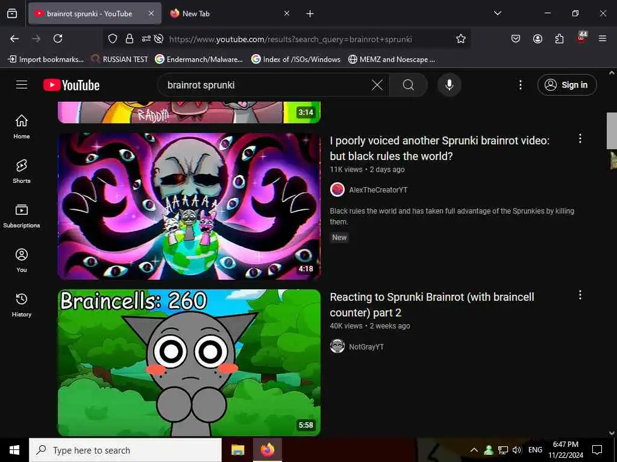617x462 pixels.
Task: Click the taskbar 'Type here to search' box
Action: pos(125,450)
